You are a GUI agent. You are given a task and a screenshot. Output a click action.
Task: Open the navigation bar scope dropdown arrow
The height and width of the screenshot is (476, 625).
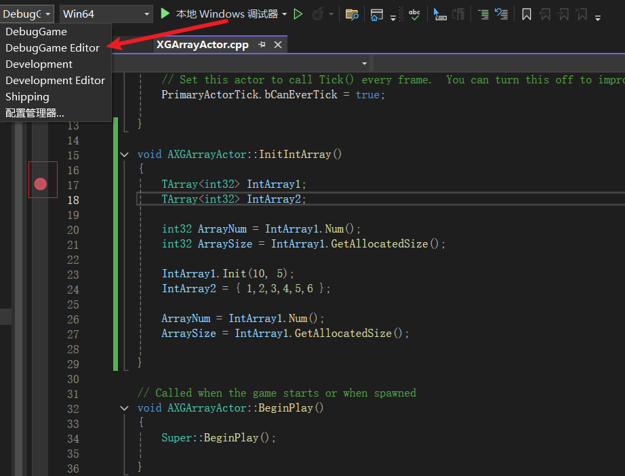364,63
